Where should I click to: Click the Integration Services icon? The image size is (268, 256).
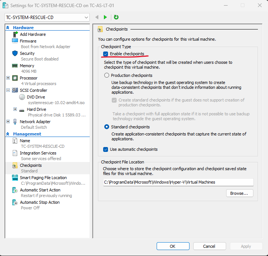tap(15, 153)
